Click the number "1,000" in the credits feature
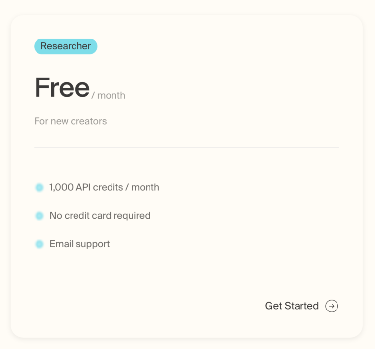The height and width of the screenshot is (349, 375). [x=61, y=188]
